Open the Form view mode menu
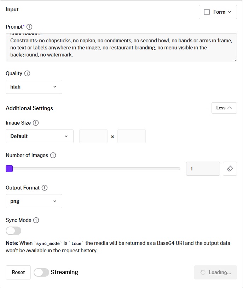Screen dimensions: 243x289 coord(218,12)
